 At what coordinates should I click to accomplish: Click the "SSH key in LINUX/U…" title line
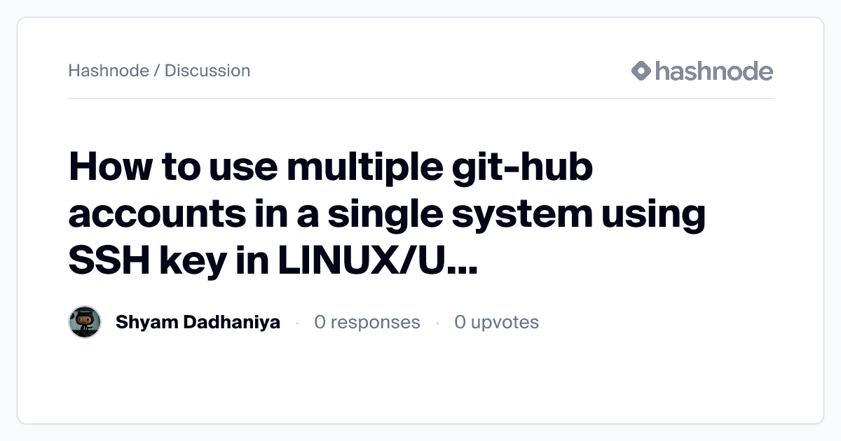273,260
